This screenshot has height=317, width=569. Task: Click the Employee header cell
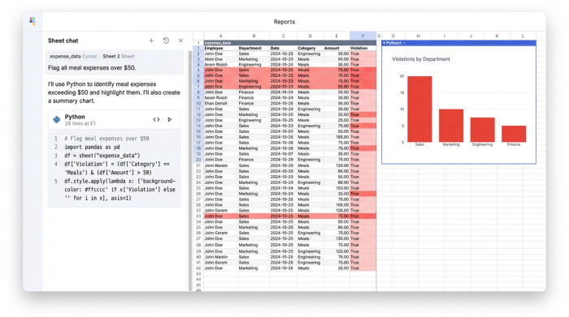[x=220, y=48]
